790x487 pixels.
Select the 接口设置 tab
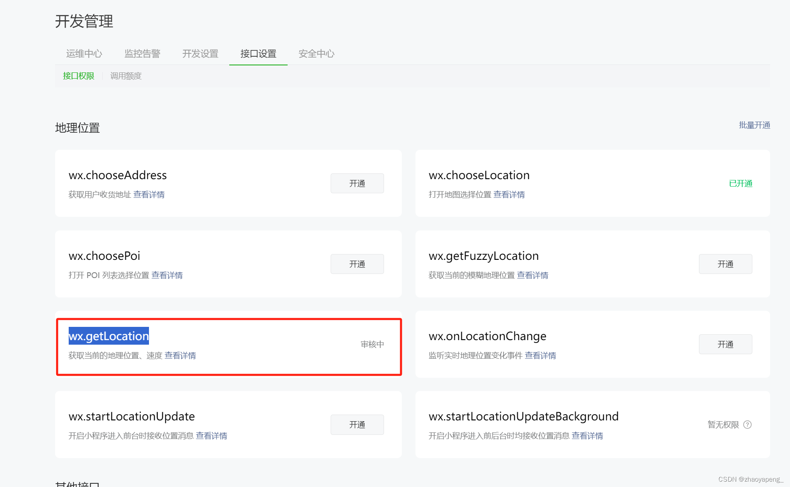tap(258, 53)
